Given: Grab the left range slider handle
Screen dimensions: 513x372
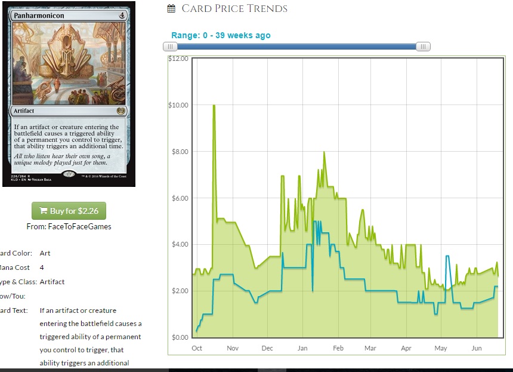Looking at the screenshot, I should 170,47.
